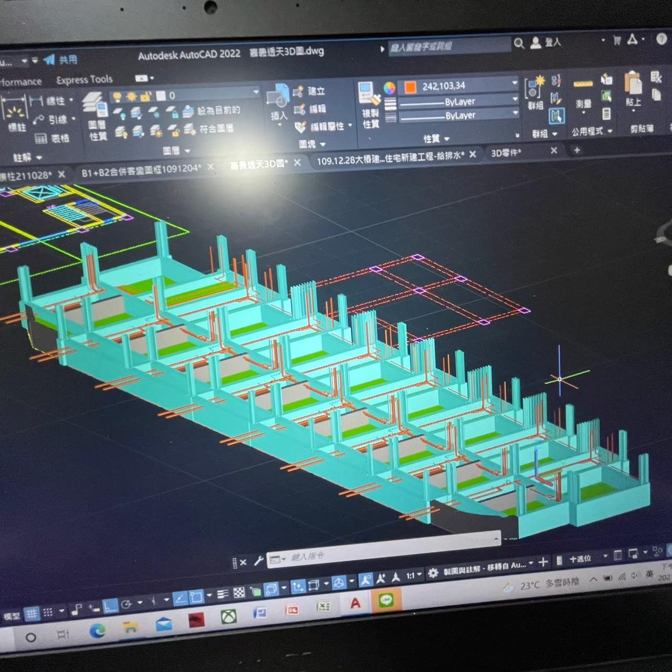Click the 登入 sign-in button
The height and width of the screenshot is (672, 672).
546,43
